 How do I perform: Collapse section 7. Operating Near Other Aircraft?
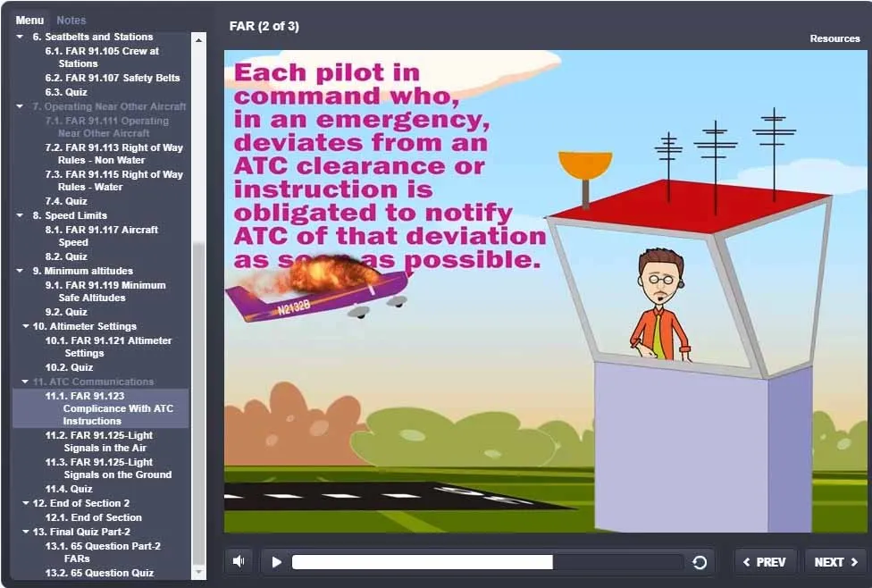20,106
